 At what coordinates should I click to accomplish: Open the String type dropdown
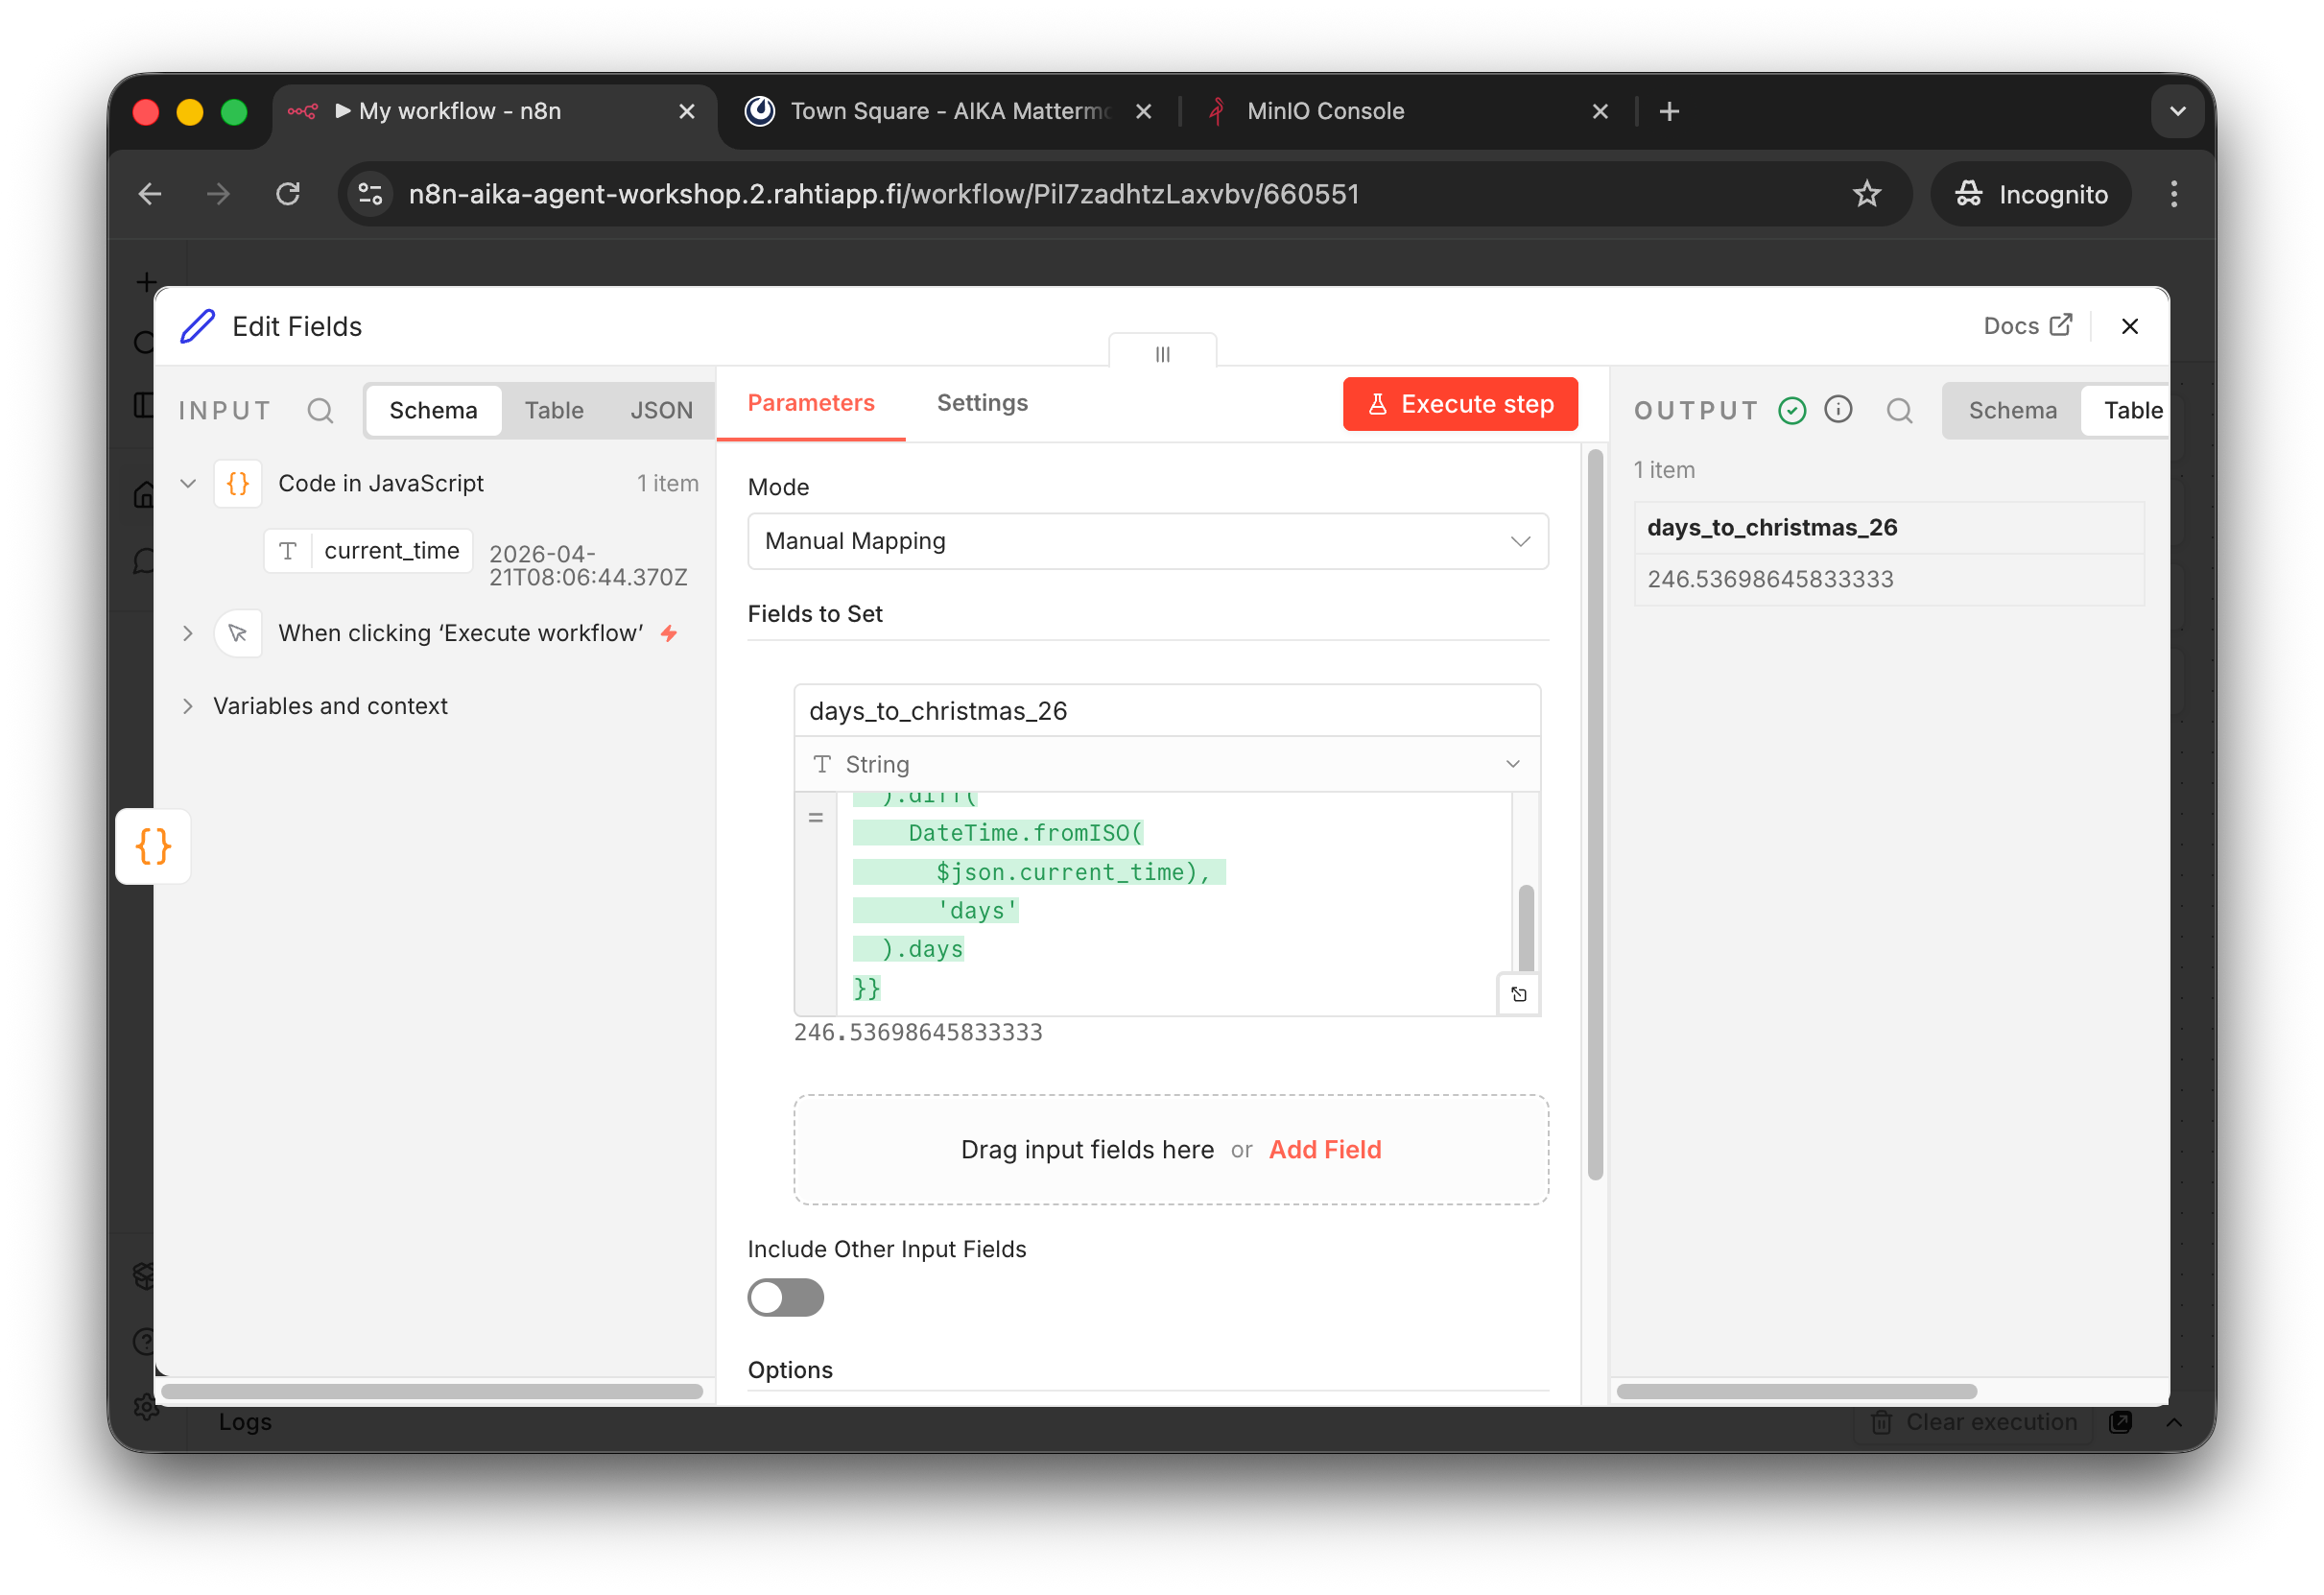1166,765
